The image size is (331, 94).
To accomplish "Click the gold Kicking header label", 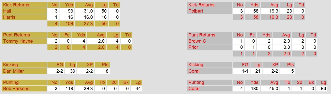I will 10,65.
